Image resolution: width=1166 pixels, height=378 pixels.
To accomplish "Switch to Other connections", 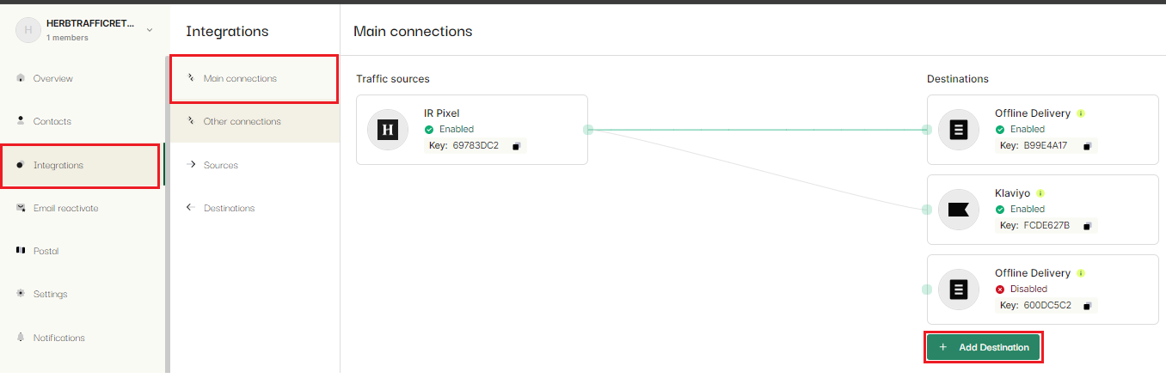I will 242,121.
